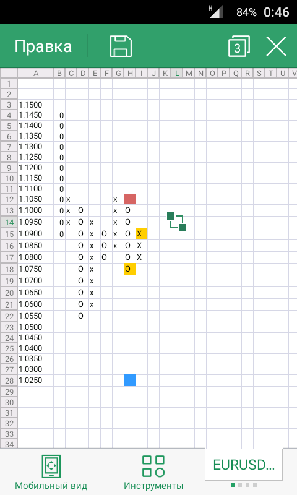Click cell containing 1.0250
The image size is (297, 495).
36,381
